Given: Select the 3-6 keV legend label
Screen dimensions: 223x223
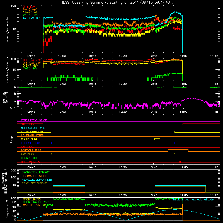Looking at the screenshot, I should [29, 7].
